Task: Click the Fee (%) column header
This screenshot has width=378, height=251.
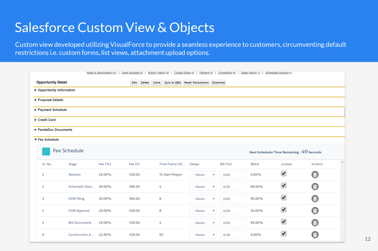Action: pyautogui.click(x=105, y=164)
